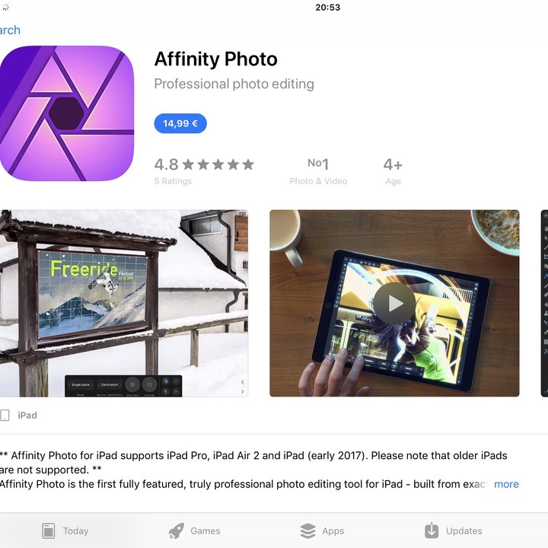Open the Today tab
This screenshot has height=548, width=548.
pos(65,531)
